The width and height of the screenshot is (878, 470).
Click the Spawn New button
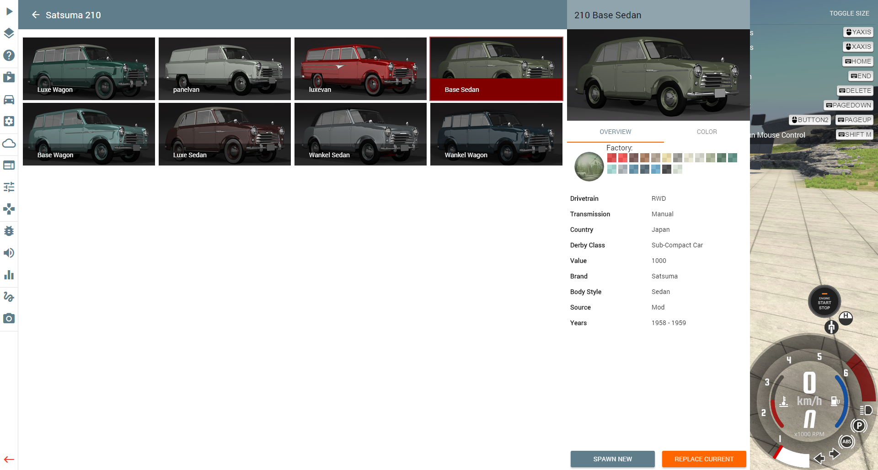612,459
